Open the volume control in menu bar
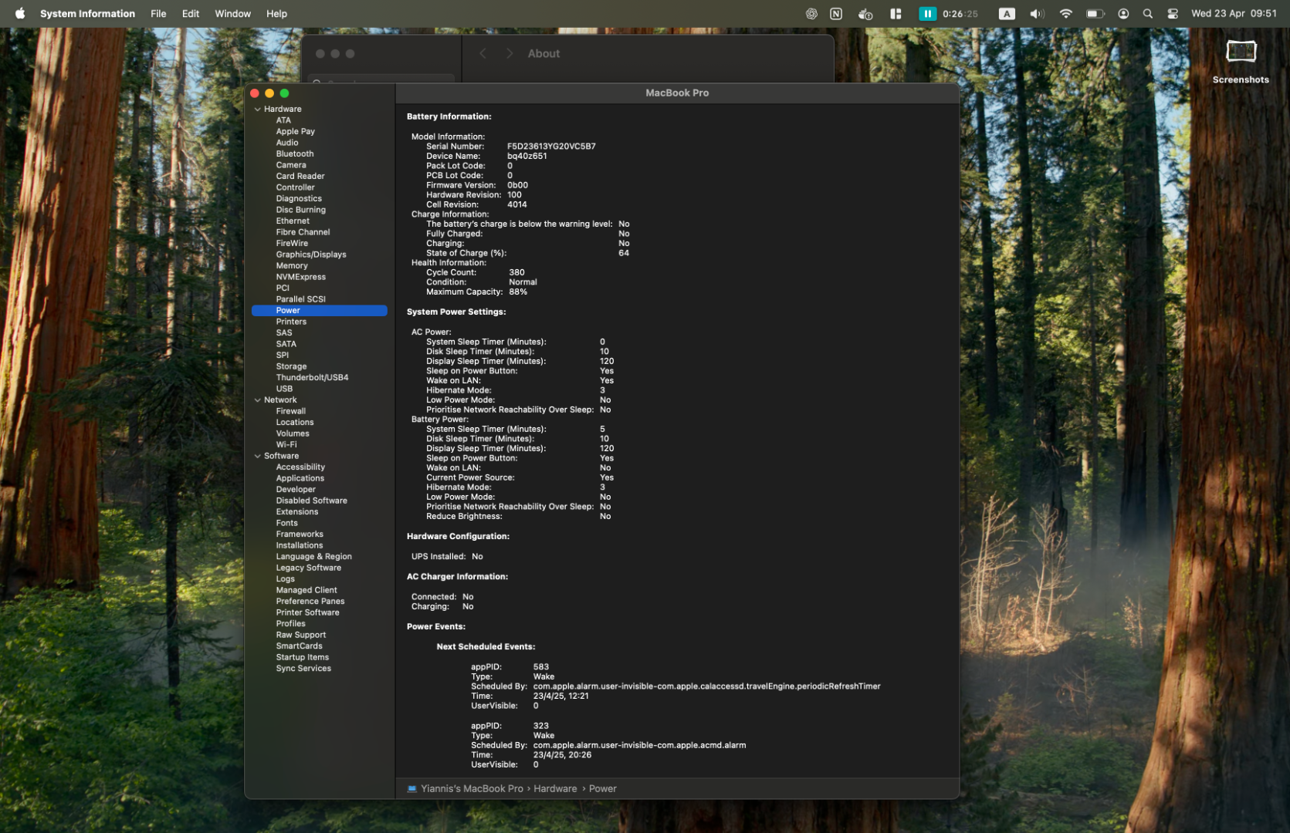The width and height of the screenshot is (1290, 833). [1037, 13]
